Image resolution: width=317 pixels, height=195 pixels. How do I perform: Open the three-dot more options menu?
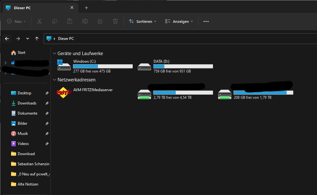pos(206,22)
